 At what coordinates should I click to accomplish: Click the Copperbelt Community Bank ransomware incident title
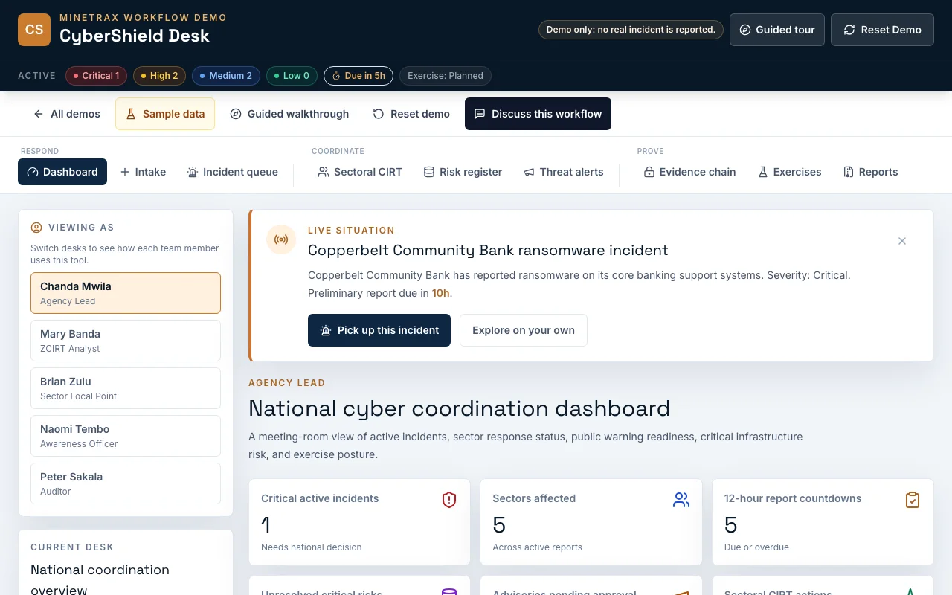click(x=488, y=250)
